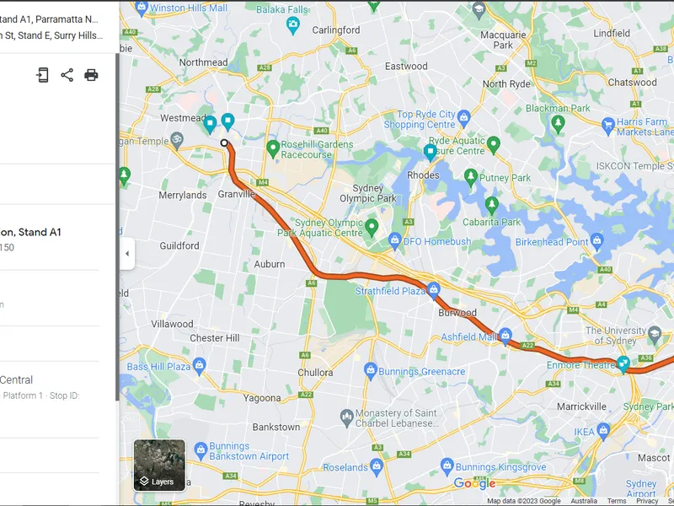Click the Birkenhead Point shopping pin
The width and height of the screenshot is (674, 506).
click(x=596, y=241)
